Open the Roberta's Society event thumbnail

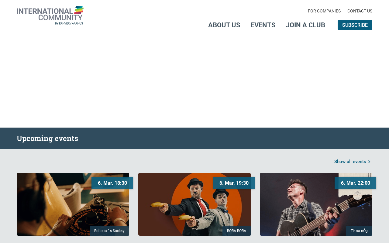[73, 204]
